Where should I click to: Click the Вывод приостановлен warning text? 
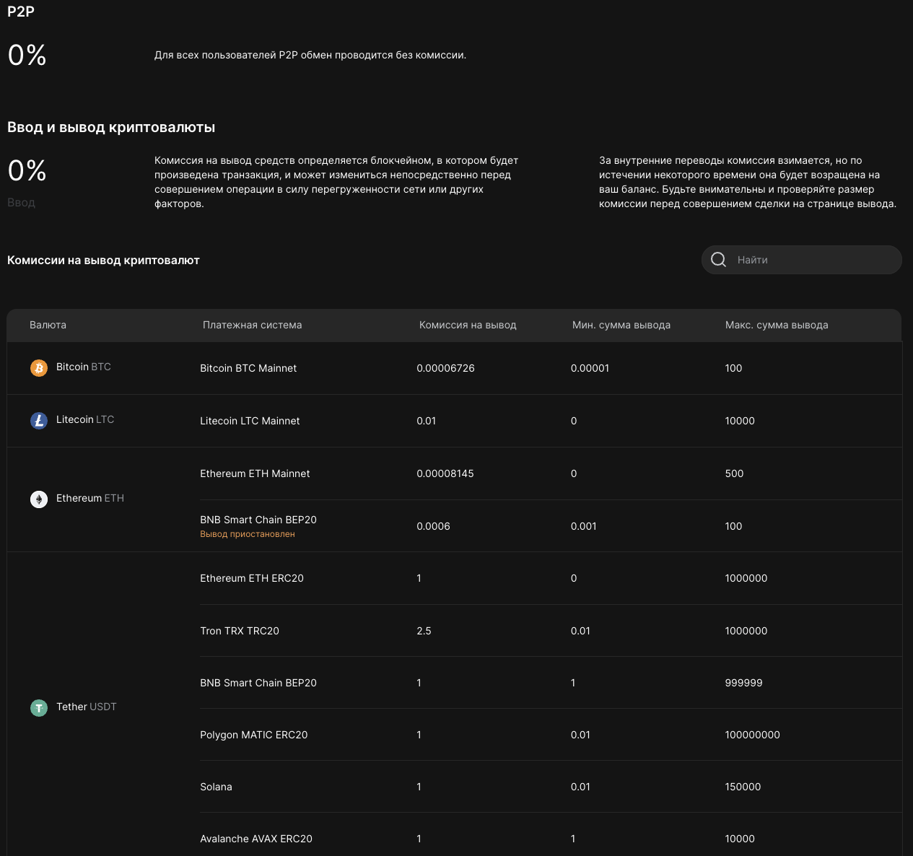click(x=248, y=534)
